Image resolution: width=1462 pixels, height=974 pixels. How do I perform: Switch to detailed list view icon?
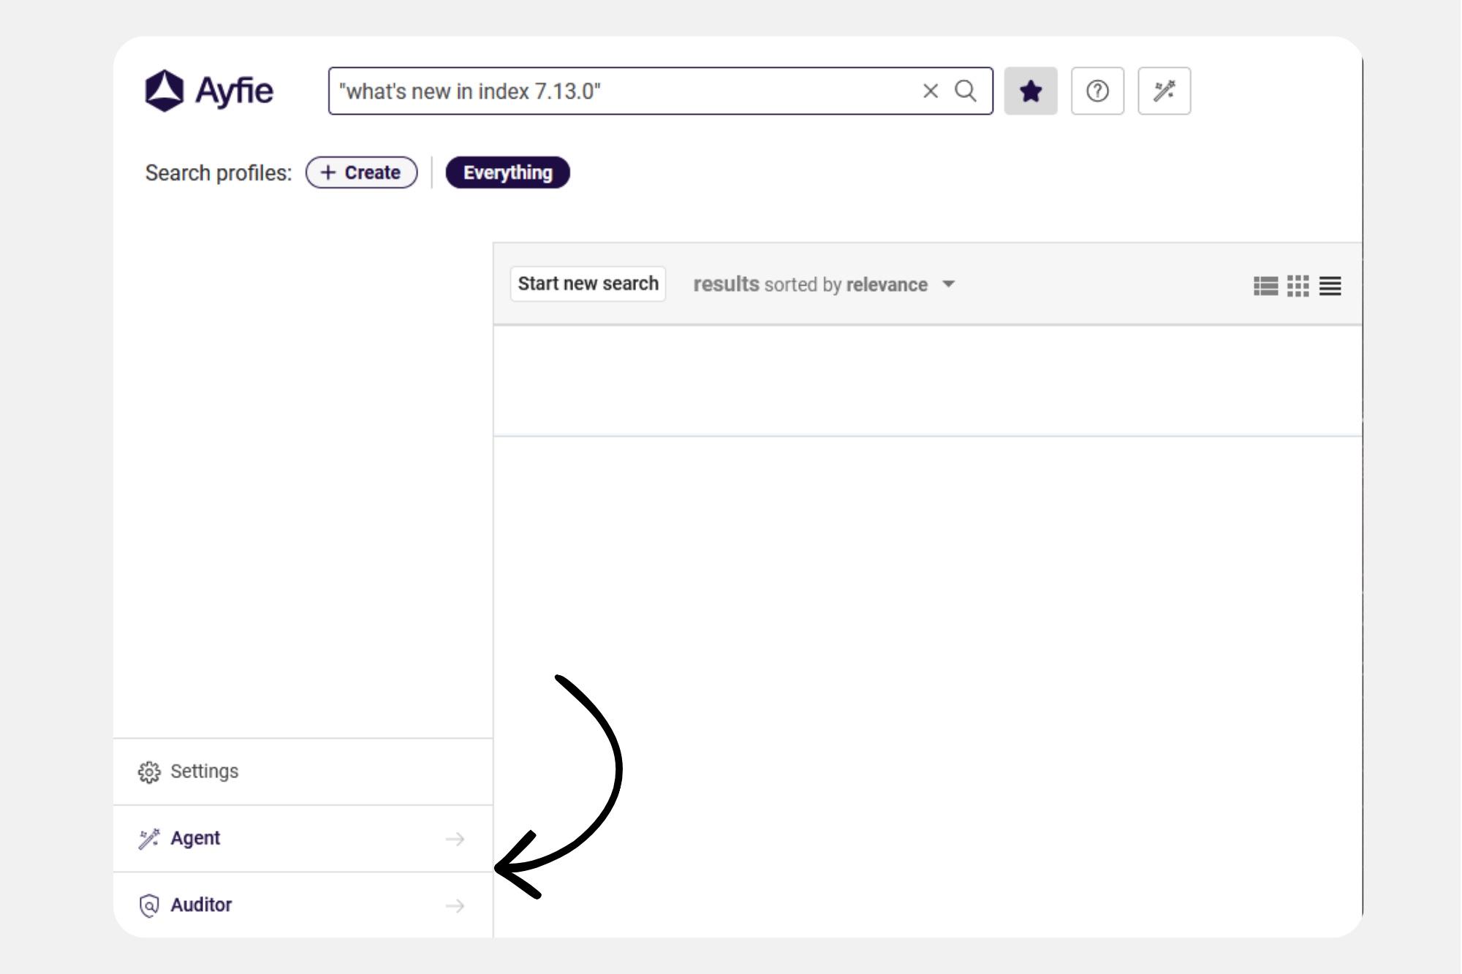pyautogui.click(x=1265, y=286)
